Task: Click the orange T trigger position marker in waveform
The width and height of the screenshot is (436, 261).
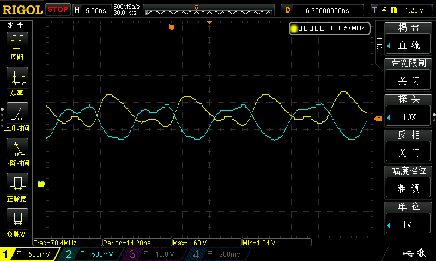Action: [x=172, y=27]
